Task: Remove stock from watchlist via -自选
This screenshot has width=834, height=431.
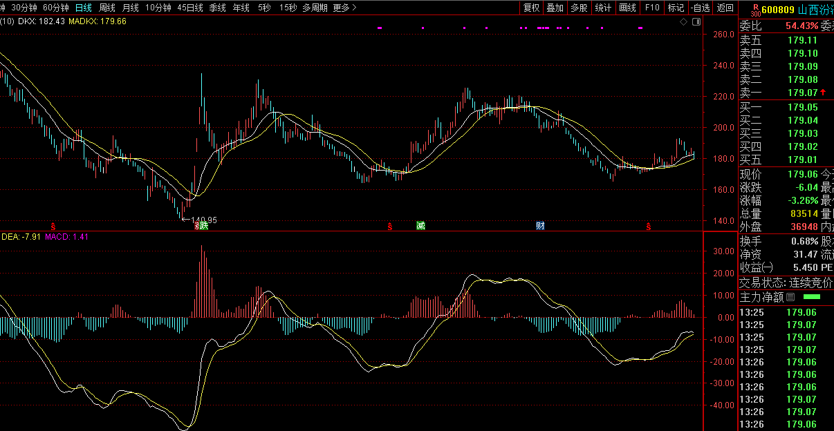Action: (700, 8)
